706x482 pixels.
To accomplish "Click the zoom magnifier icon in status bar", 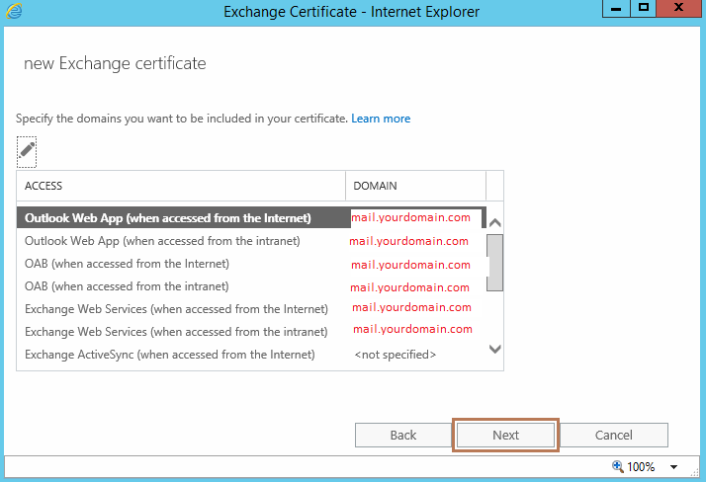I will pyautogui.click(x=617, y=466).
